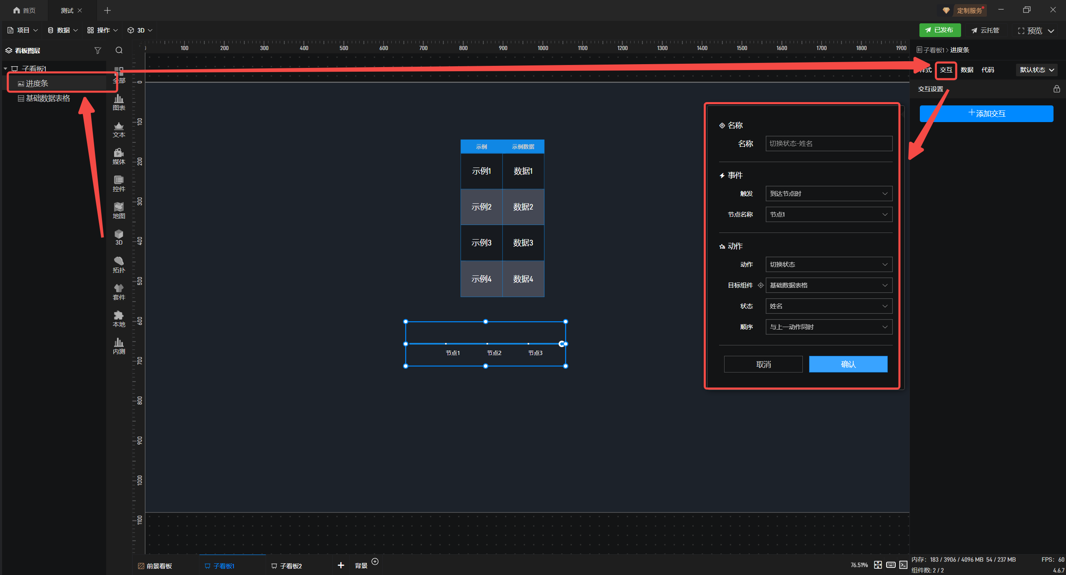Image resolution: width=1066 pixels, height=575 pixels.
Task: Switch to the 数据 tab in properties panel
Action: 967,70
